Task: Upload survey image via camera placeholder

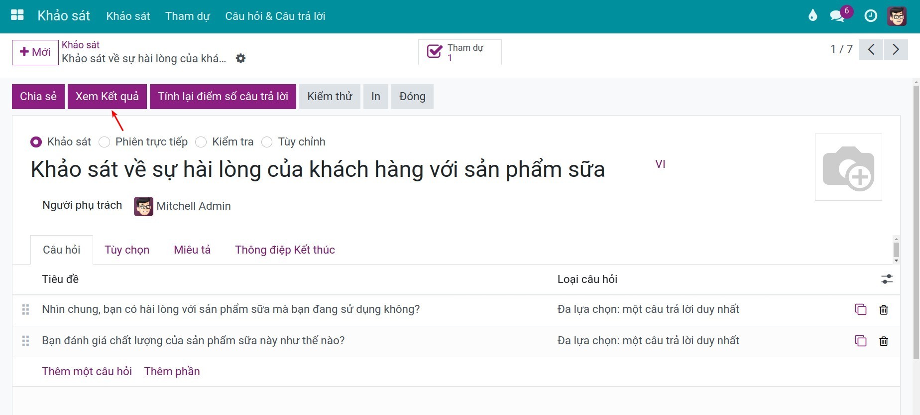Action: pyautogui.click(x=848, y=167)
